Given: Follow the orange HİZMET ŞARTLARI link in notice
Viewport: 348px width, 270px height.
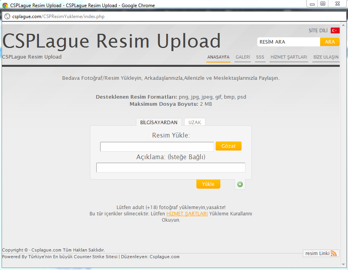Looking at the screenshot, I should 187,213.
